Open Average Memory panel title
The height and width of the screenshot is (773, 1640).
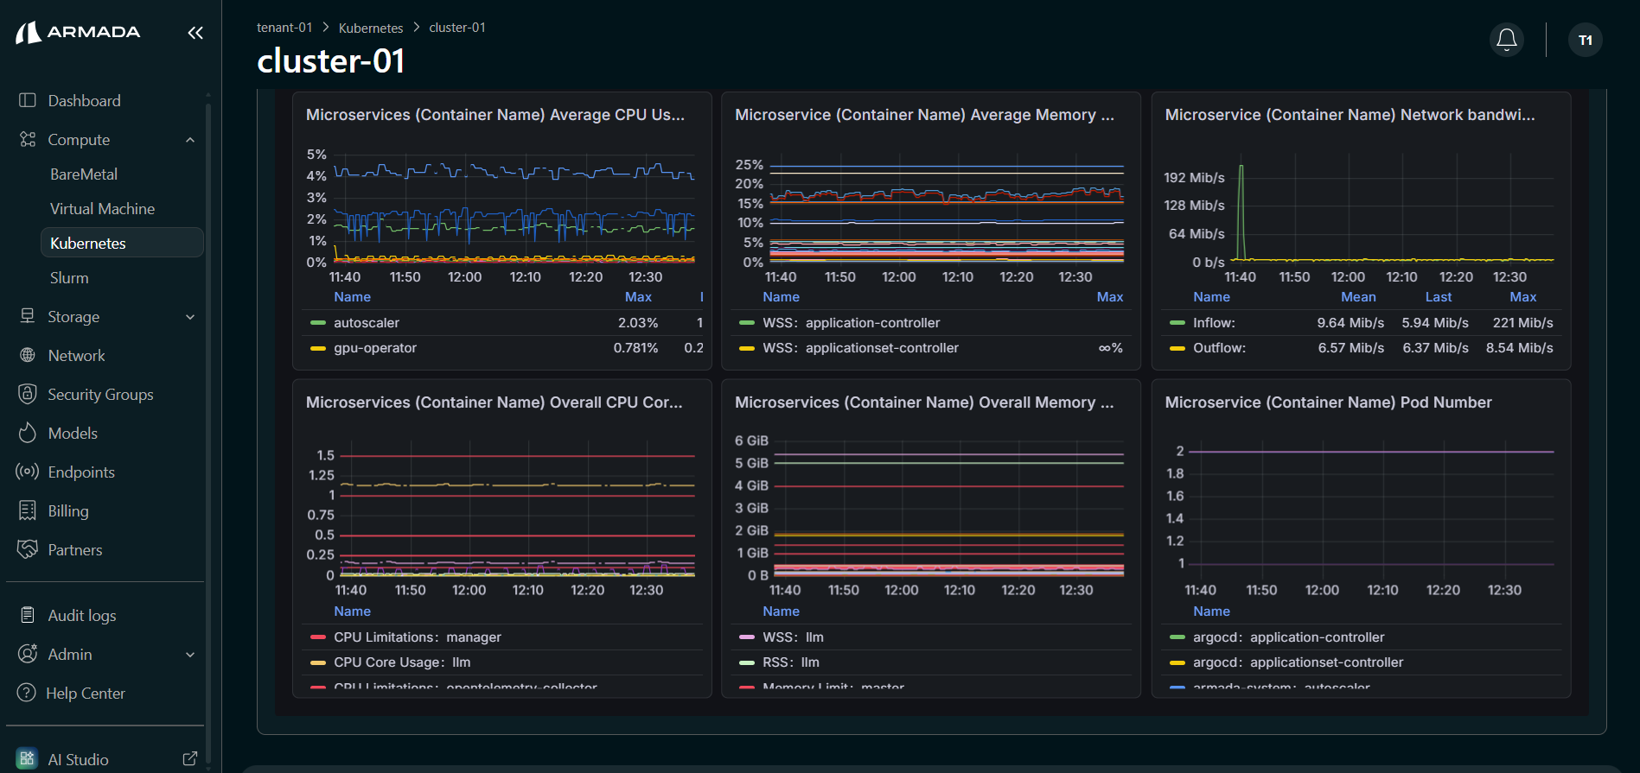point(924,115)
